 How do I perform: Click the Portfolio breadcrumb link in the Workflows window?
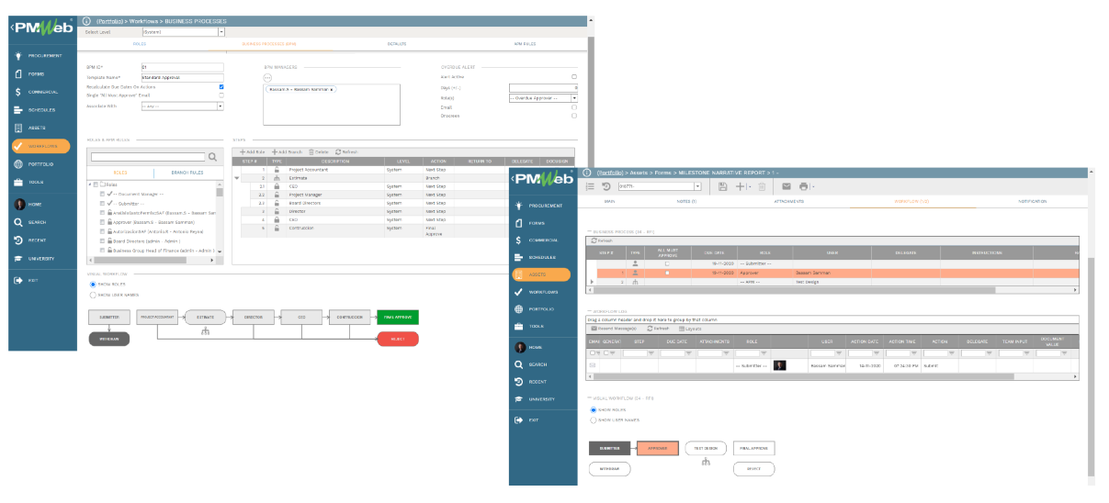(x=108, y=20)
